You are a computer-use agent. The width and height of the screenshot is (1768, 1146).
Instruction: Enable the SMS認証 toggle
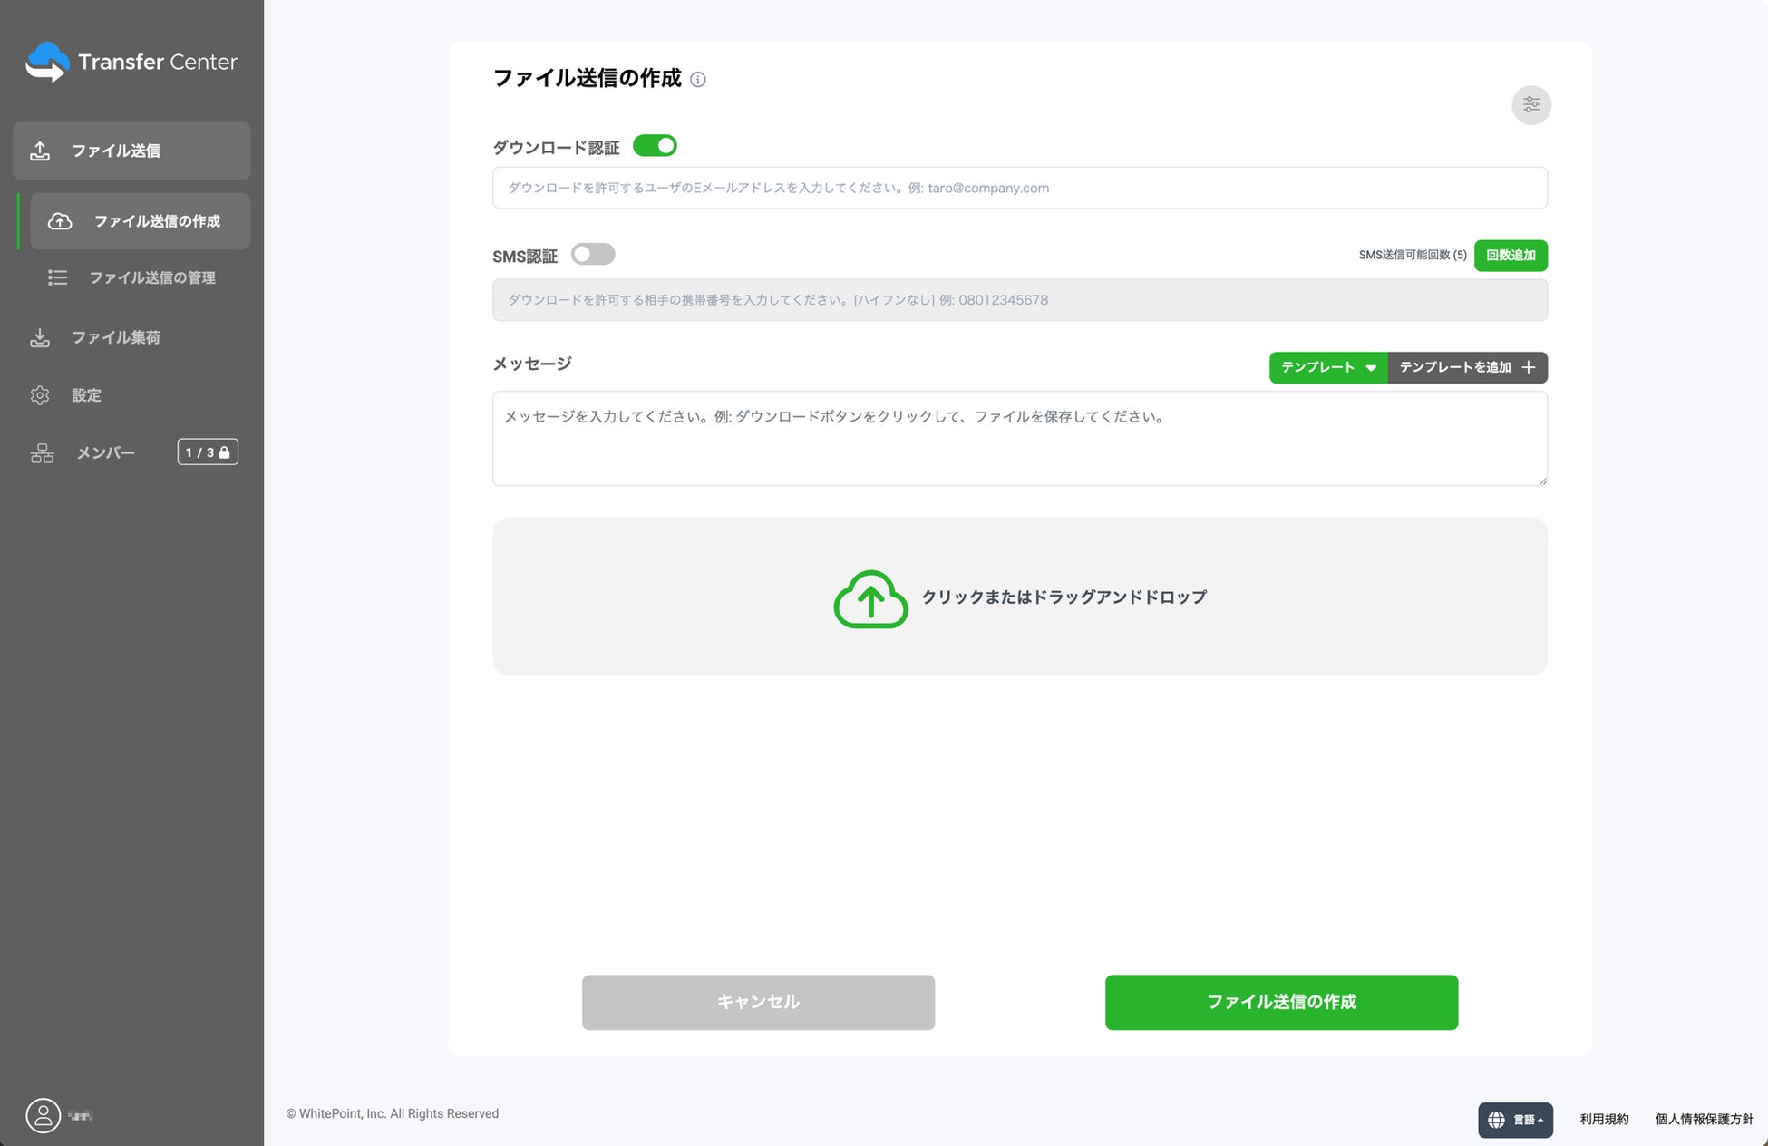(593, 255)
